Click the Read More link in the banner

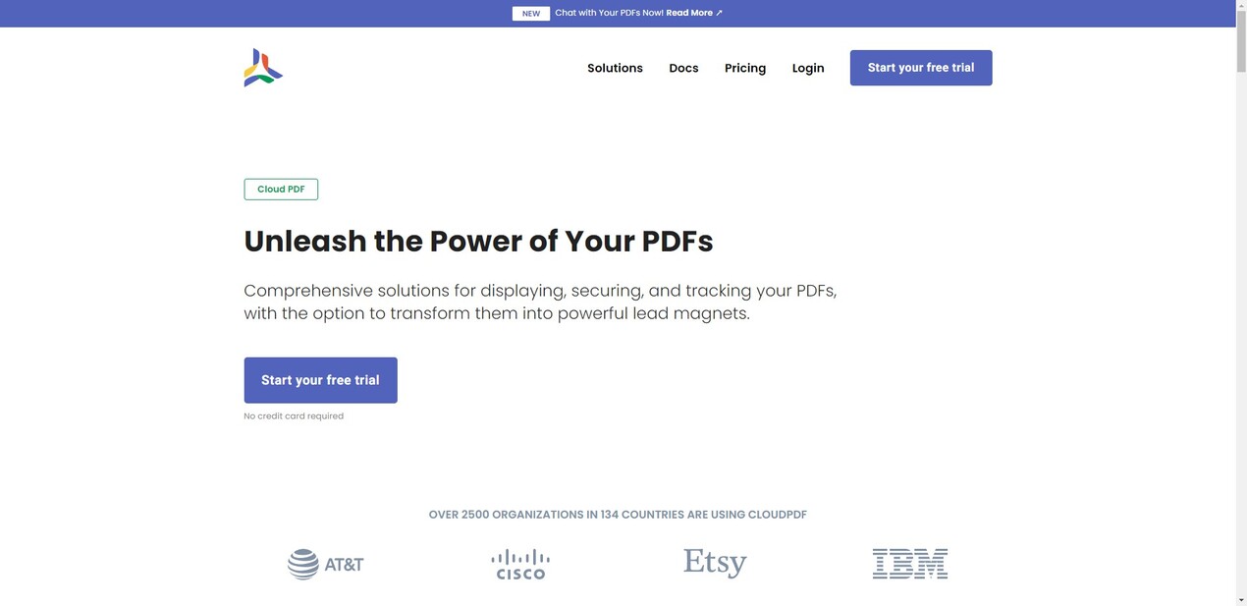688,13
